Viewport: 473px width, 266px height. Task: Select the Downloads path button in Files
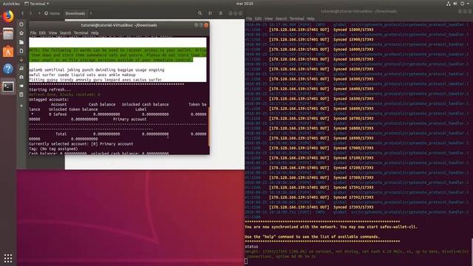click(75, 13)
